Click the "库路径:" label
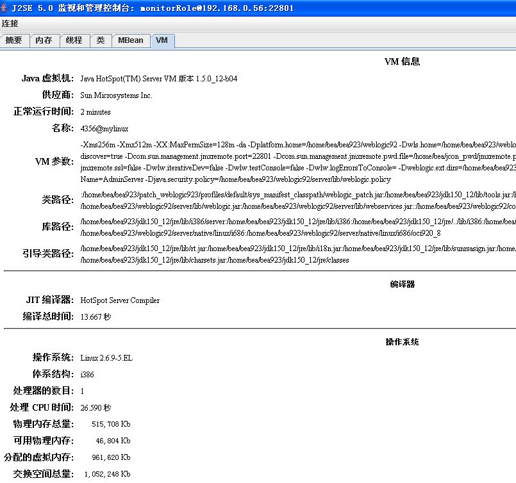 coord(58,227)
